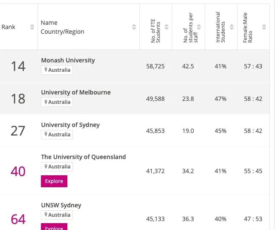Select rank number 40
Screen dimensions: 275x230
pyautogui.click(x=18, y=171)
